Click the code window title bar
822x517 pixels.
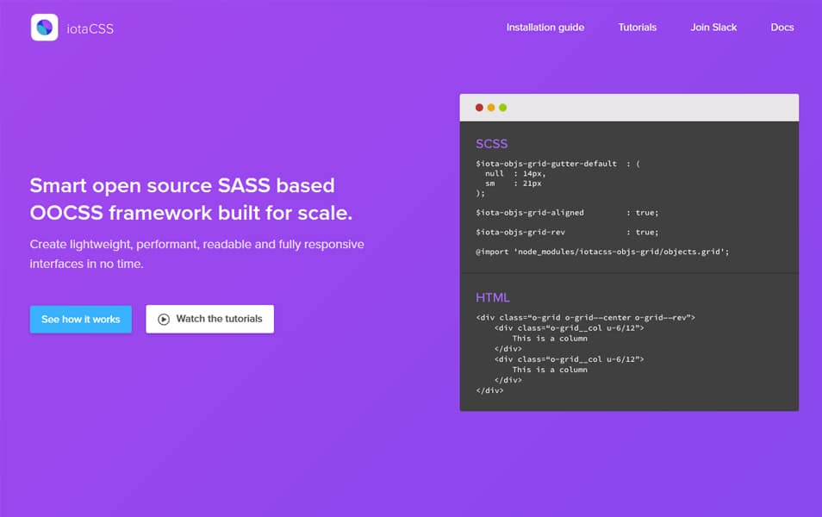629,107
